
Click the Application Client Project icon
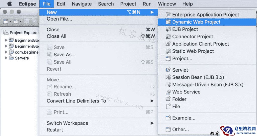168,44
